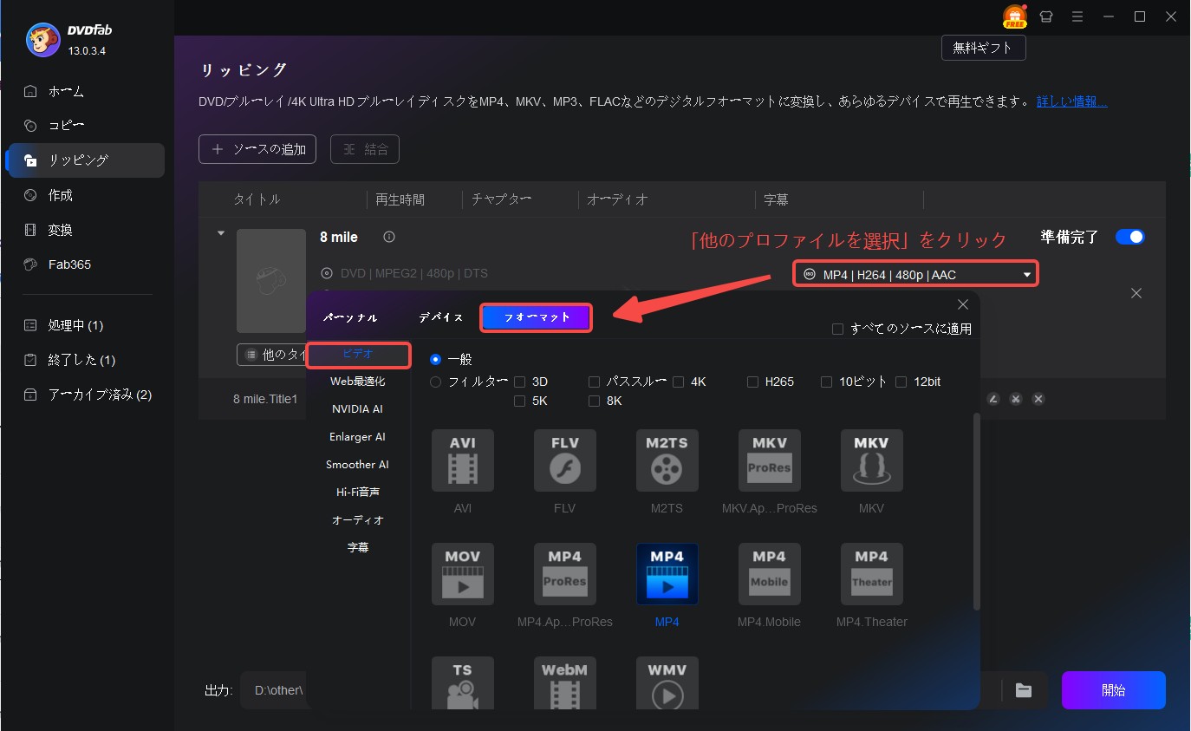This screenshot has height=731, width=1191.
Task: Switch to the Device tab
Action: 441,318
